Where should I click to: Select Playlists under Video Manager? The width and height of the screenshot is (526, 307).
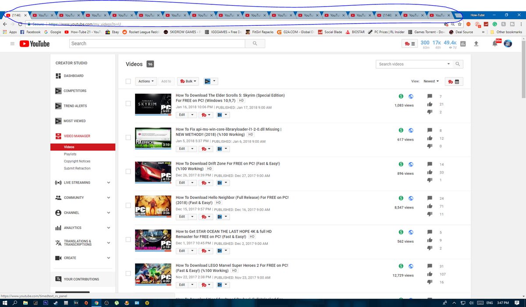[x=70, y=154]
